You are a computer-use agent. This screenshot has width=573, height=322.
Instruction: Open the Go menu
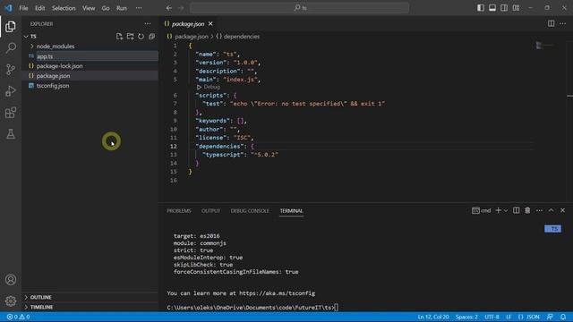tap(106, 8)
